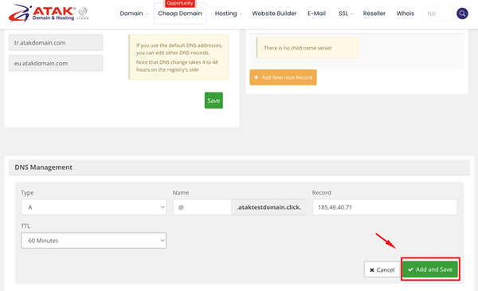Expand the SSL menu

[x=346, y=14]
